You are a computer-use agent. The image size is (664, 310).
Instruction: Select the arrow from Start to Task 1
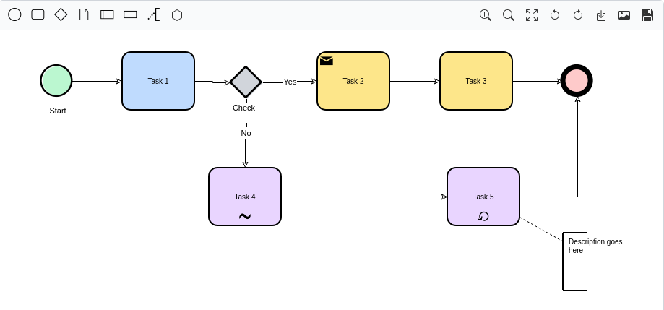tap(97, 82)
